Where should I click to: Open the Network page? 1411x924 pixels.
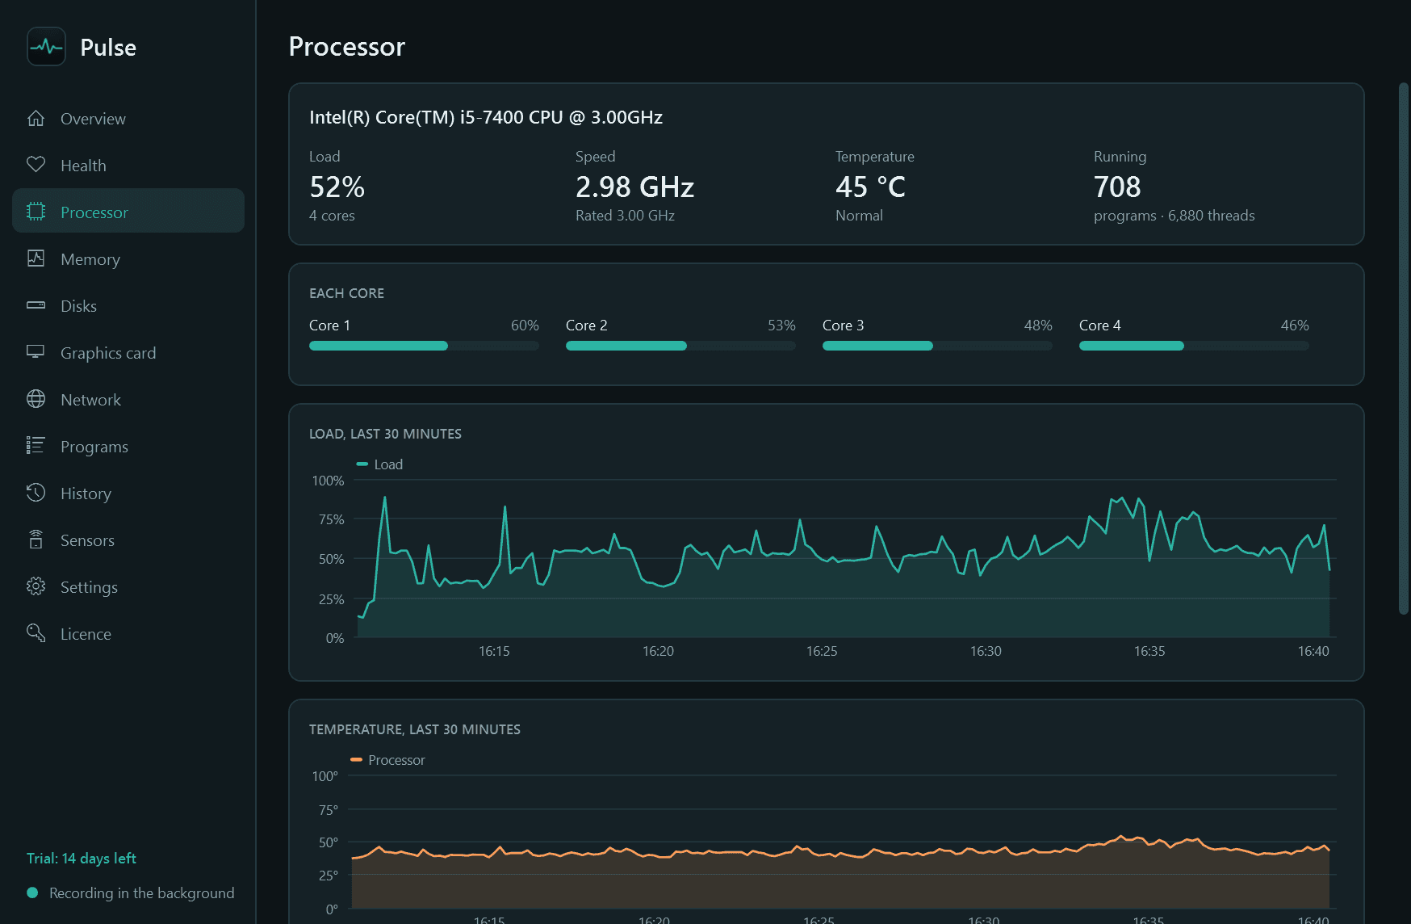pos(128,400)
